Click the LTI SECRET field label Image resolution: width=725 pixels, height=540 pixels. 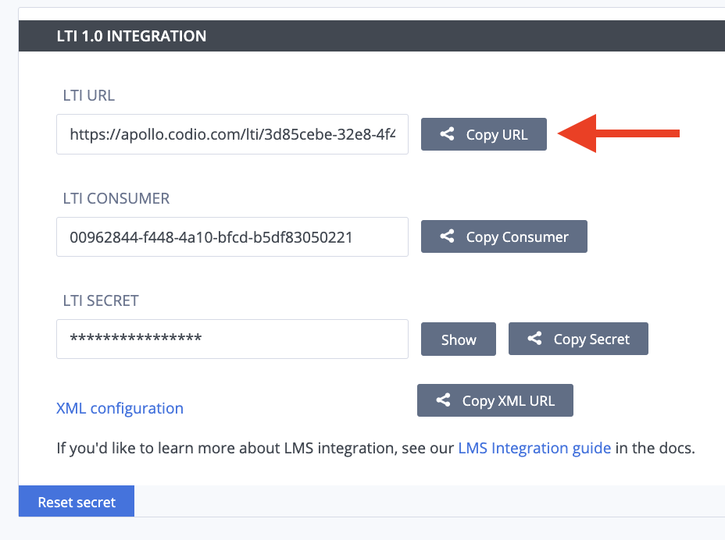[x=101, y=300]
